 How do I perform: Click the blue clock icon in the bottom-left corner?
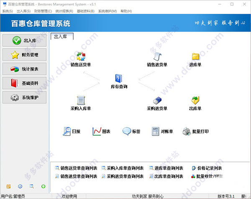[x=20, y=186]
